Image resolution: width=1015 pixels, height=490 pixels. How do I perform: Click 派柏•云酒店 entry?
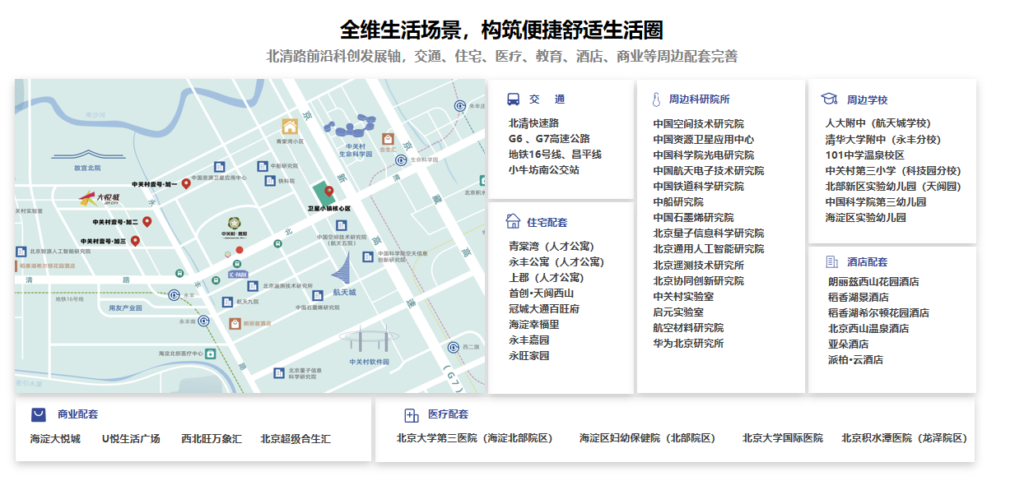coord(855,359)
